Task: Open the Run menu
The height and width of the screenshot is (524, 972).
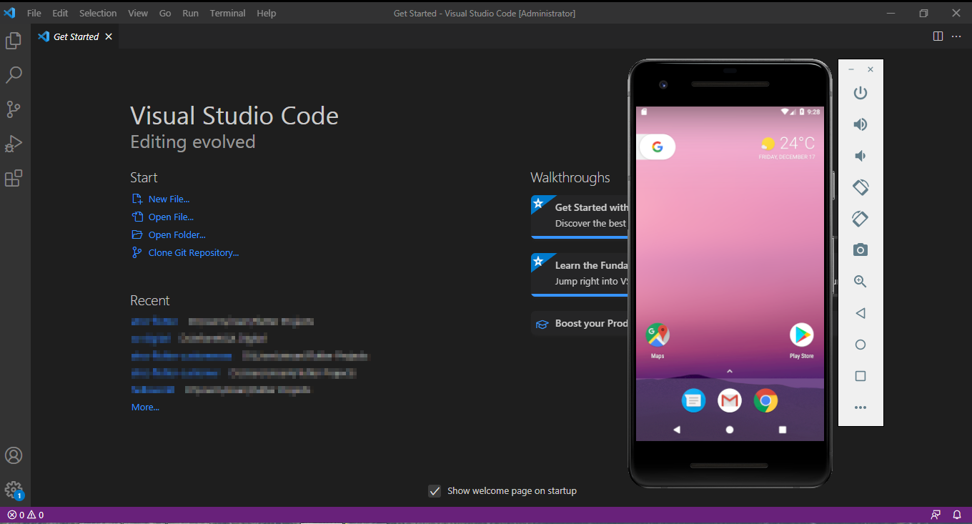Action: click(x=190, y=13)
